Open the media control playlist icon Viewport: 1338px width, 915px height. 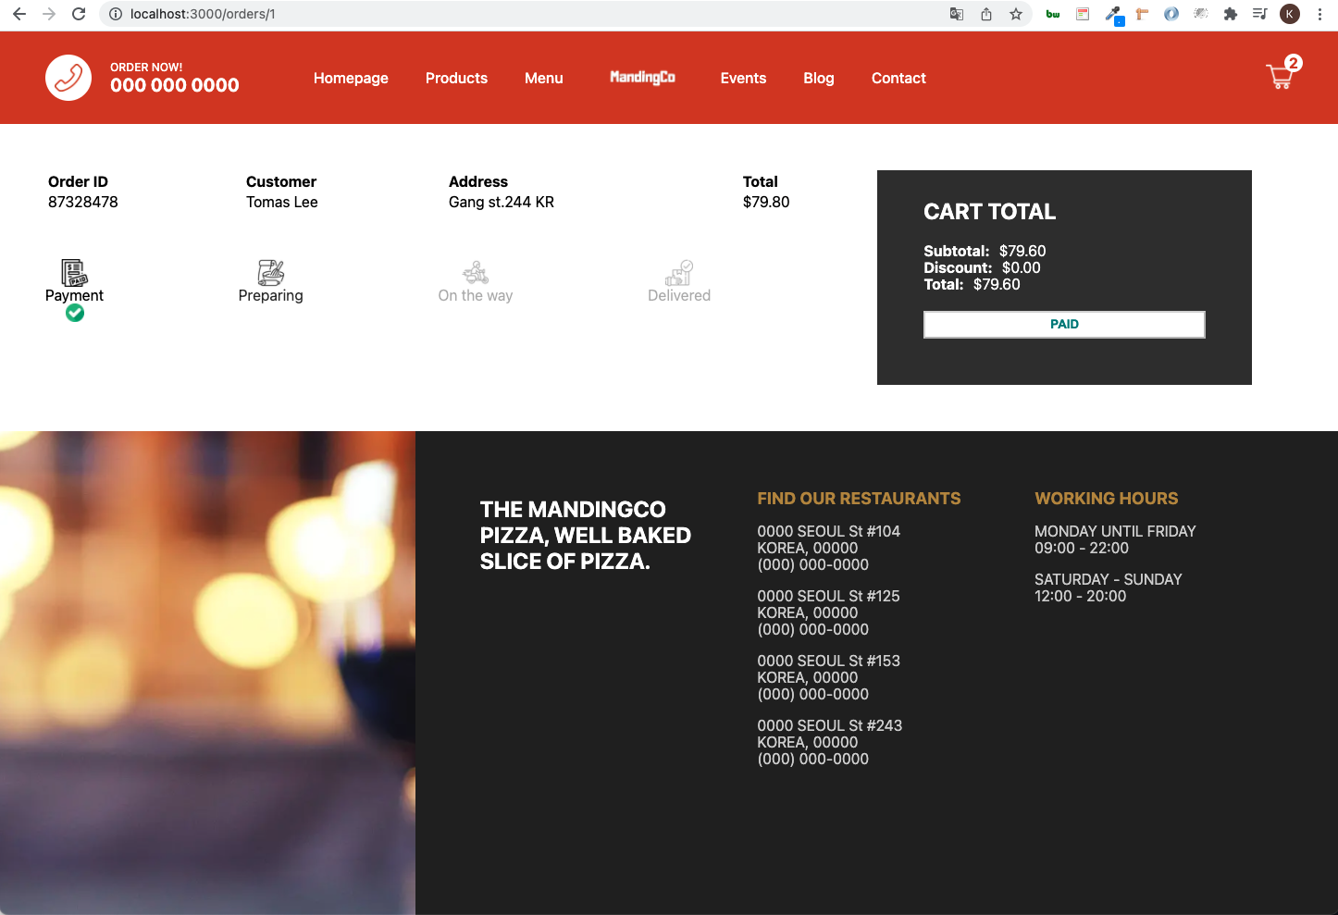pyautogui.click(x=1259, y=14)
